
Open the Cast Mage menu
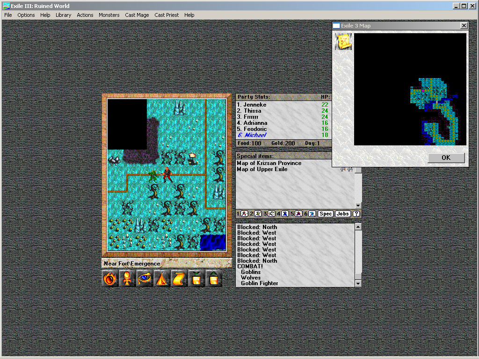(137, 15)
